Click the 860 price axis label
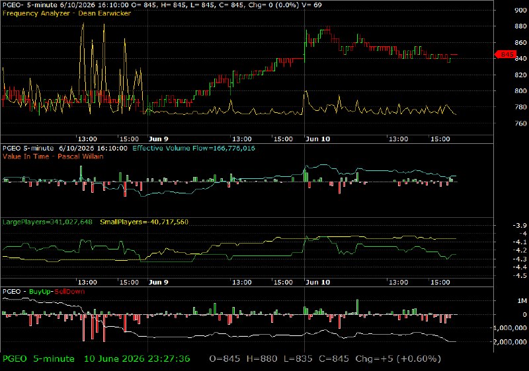529x371 pixels. coord(520,43)
